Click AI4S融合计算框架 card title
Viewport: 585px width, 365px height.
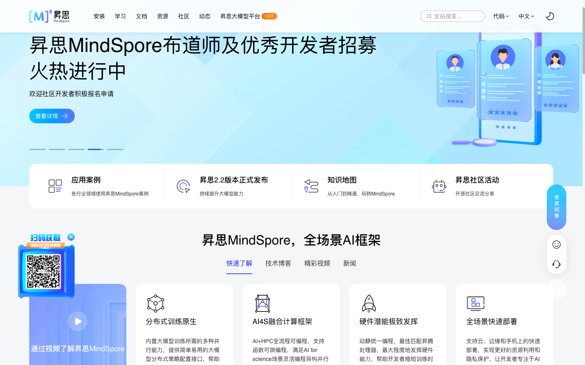pyautogui.click(x=282, y=322)
